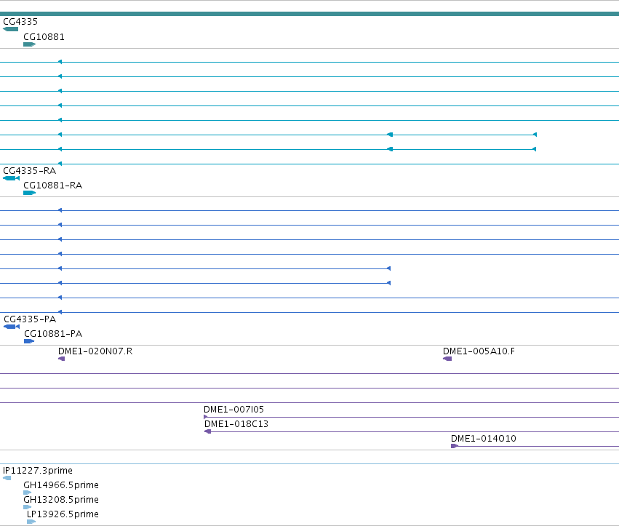Click the CG4335 gene label
The width and height of the screenshot is (619, 526).
click(x=20, y=22)
